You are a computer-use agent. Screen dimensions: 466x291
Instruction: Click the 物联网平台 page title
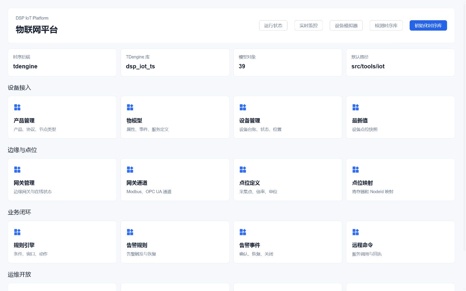pos(37,30)
